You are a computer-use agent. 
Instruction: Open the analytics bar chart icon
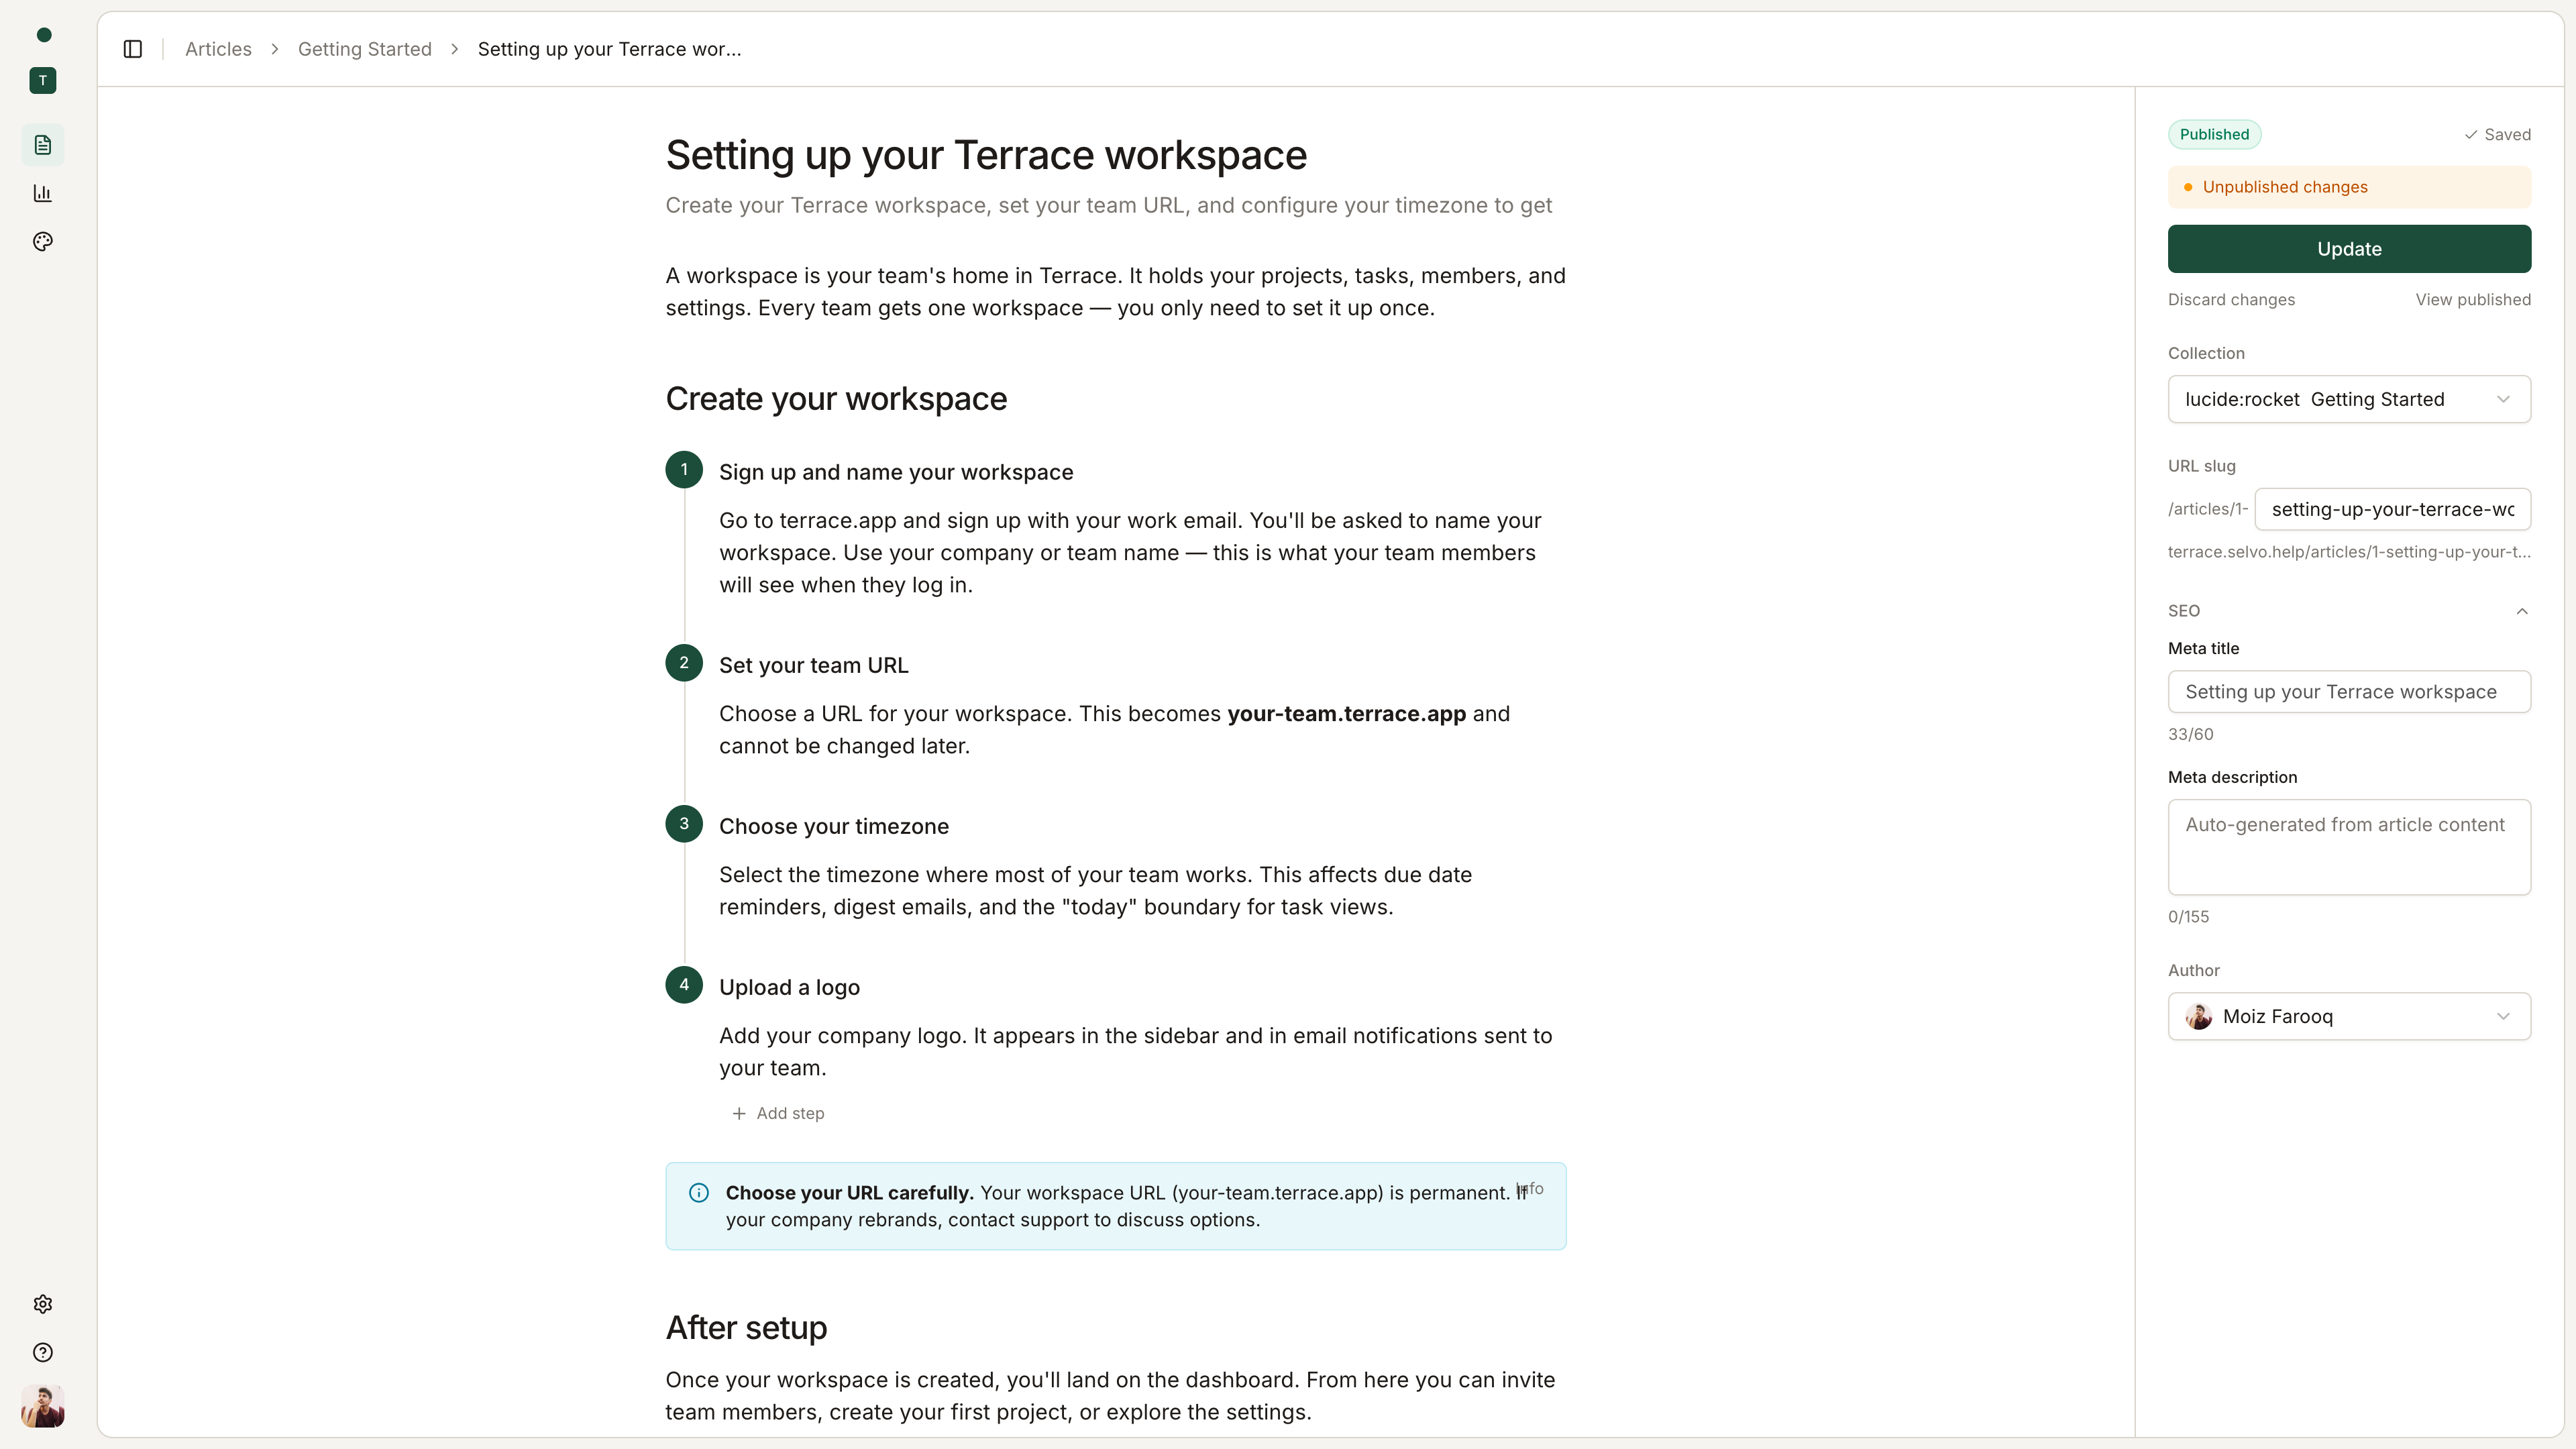point(43,193)
